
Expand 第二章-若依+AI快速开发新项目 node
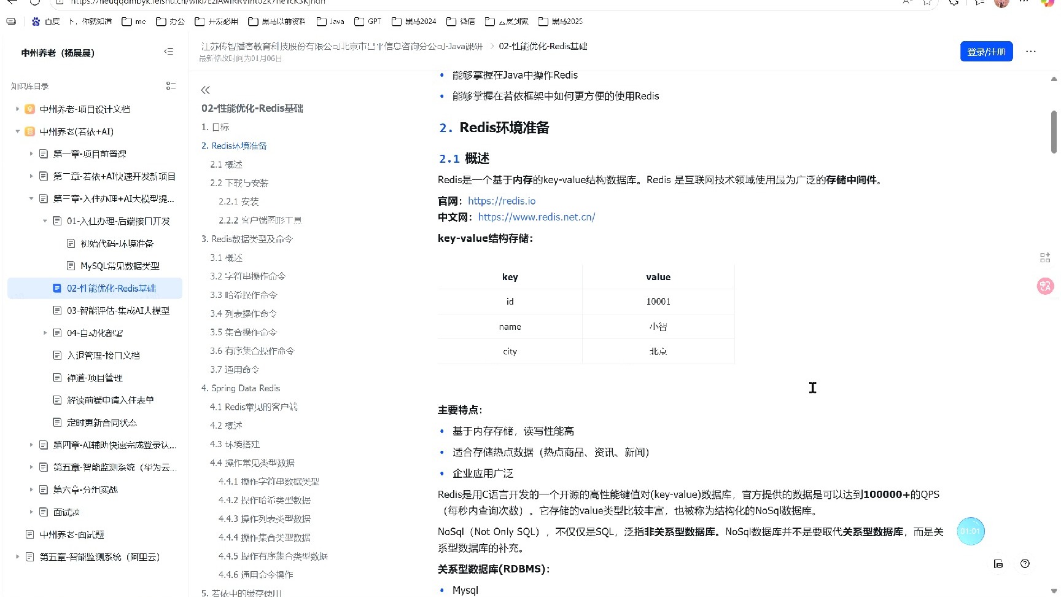(31, 176)
